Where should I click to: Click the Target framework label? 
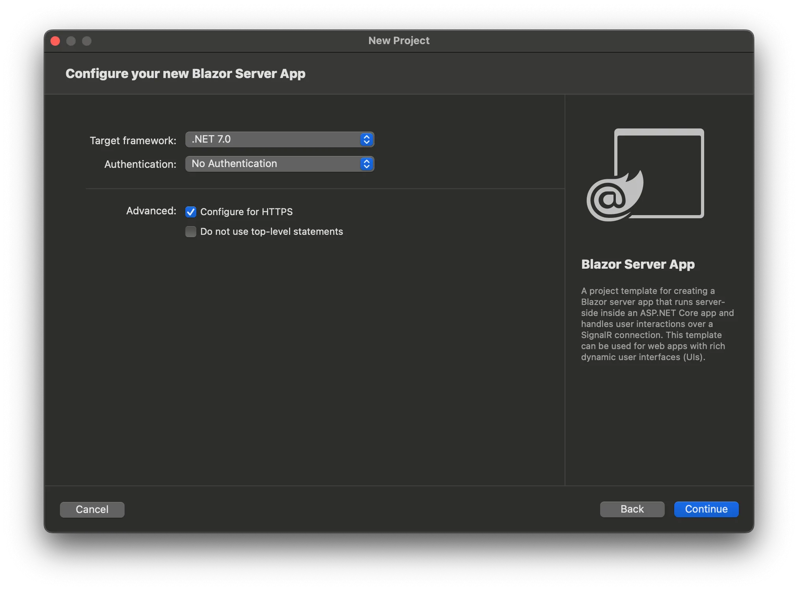[133, 141]
